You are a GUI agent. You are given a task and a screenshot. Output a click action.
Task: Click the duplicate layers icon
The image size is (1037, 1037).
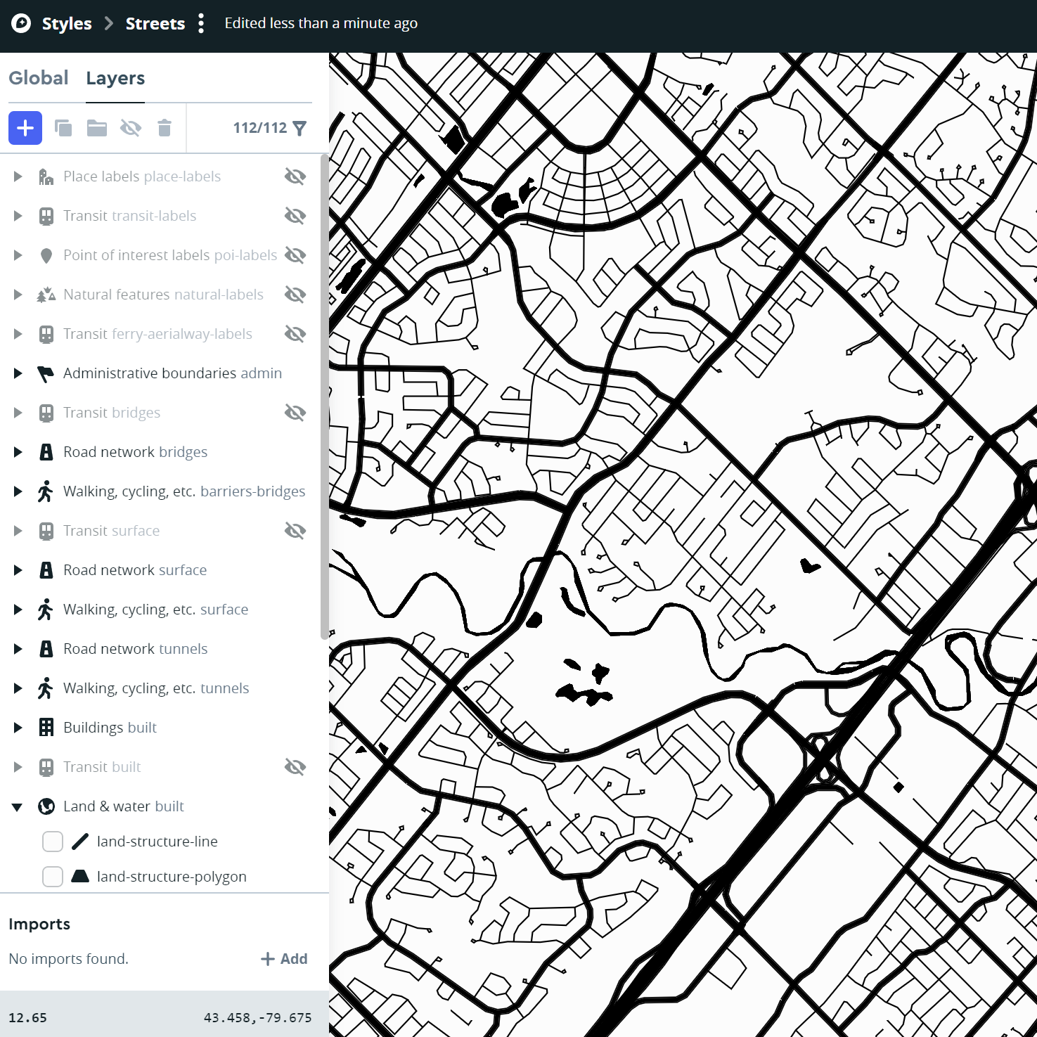pos(63,128)
